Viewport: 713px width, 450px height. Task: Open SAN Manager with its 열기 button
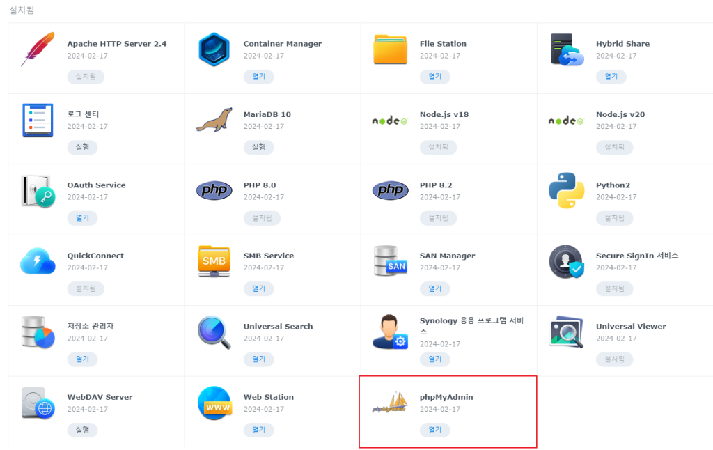click(x=435, y=288)
